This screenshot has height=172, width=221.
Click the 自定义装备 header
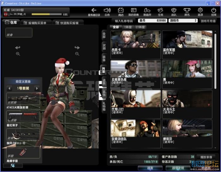pyautogui.click(x=23, y=81)
